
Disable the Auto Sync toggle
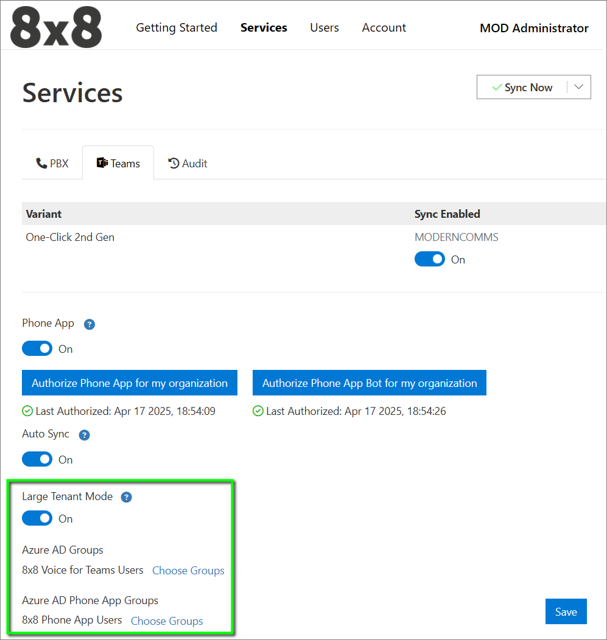[37, 459]
